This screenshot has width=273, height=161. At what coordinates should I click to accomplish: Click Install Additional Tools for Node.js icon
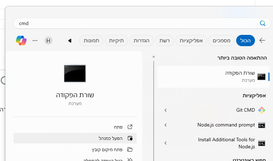click(x=262, y=143)
